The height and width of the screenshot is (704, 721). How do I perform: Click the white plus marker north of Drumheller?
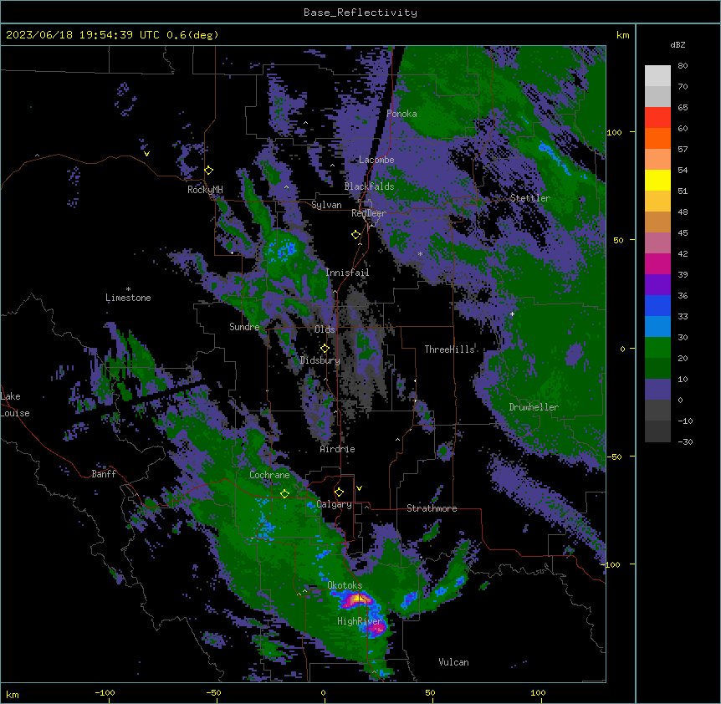512,314
